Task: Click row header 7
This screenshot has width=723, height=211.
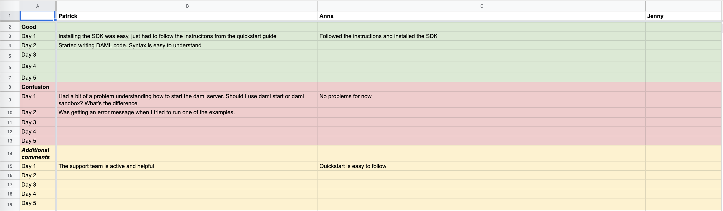Action: (10, 77)
